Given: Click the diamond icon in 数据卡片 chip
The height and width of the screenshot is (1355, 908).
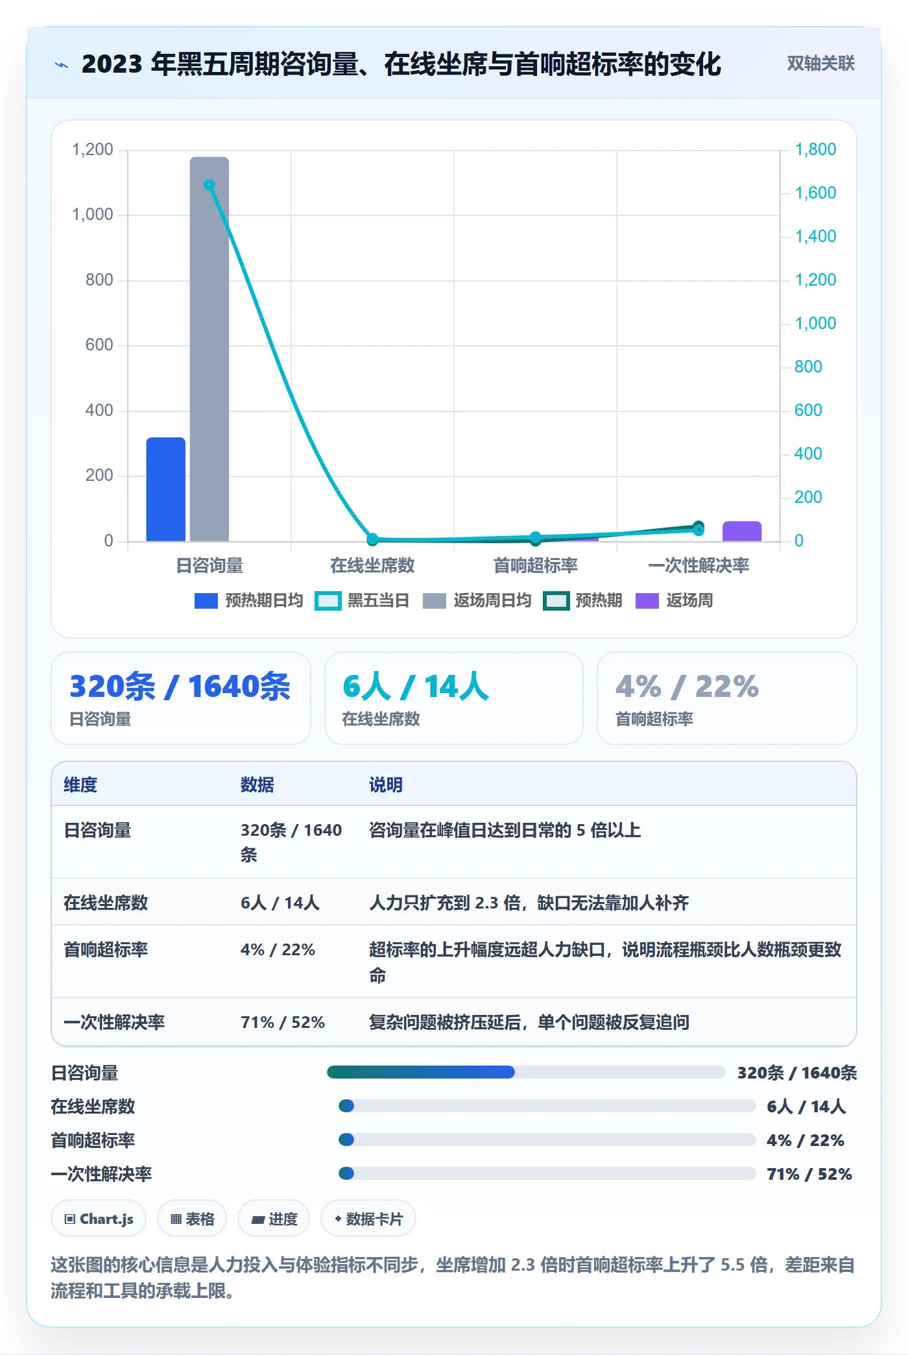Looking at the screenshot, I should click(338, 1219).
